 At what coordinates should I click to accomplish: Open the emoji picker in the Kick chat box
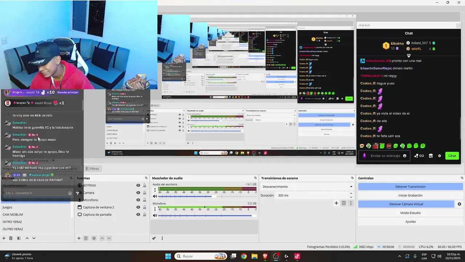coord(405,156)
